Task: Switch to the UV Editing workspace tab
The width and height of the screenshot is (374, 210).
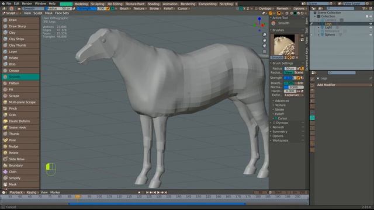Action: click(115, 4)
